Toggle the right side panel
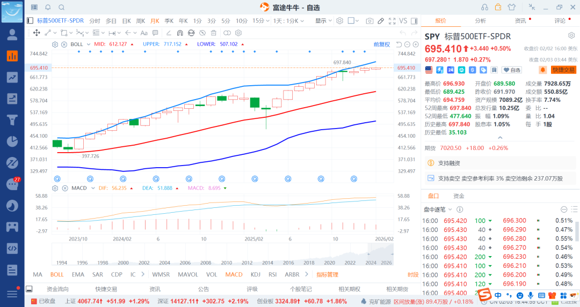The image size is (580, 307). click(414, 21)
